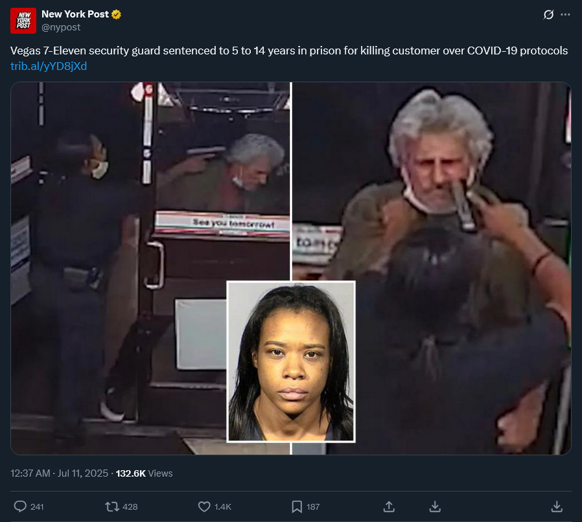This screenshot has height=522, width=582.
Task: Open the mugshot inset in the photo
Action: 291,362
